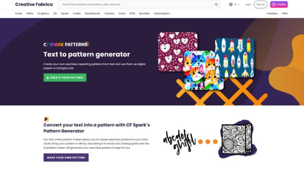
Task: Go to the Freebies link
Action: click(272, 13)
